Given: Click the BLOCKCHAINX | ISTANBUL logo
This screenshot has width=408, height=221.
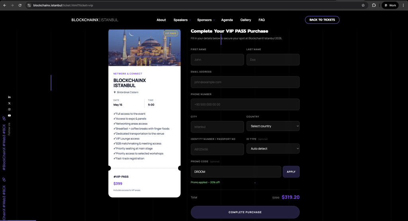Looking at the screenshot, I should (95, 20).
